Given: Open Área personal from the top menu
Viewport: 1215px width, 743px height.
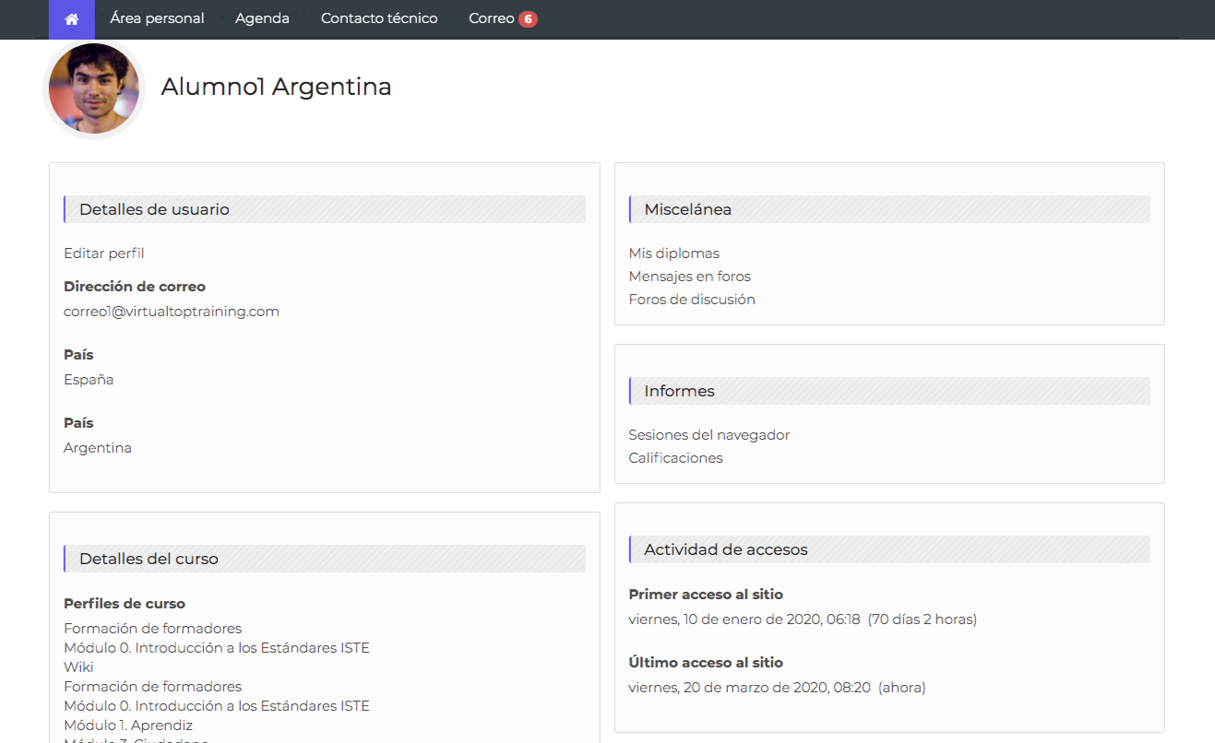Looking at the screenshot, I should [x=157, y=18].
